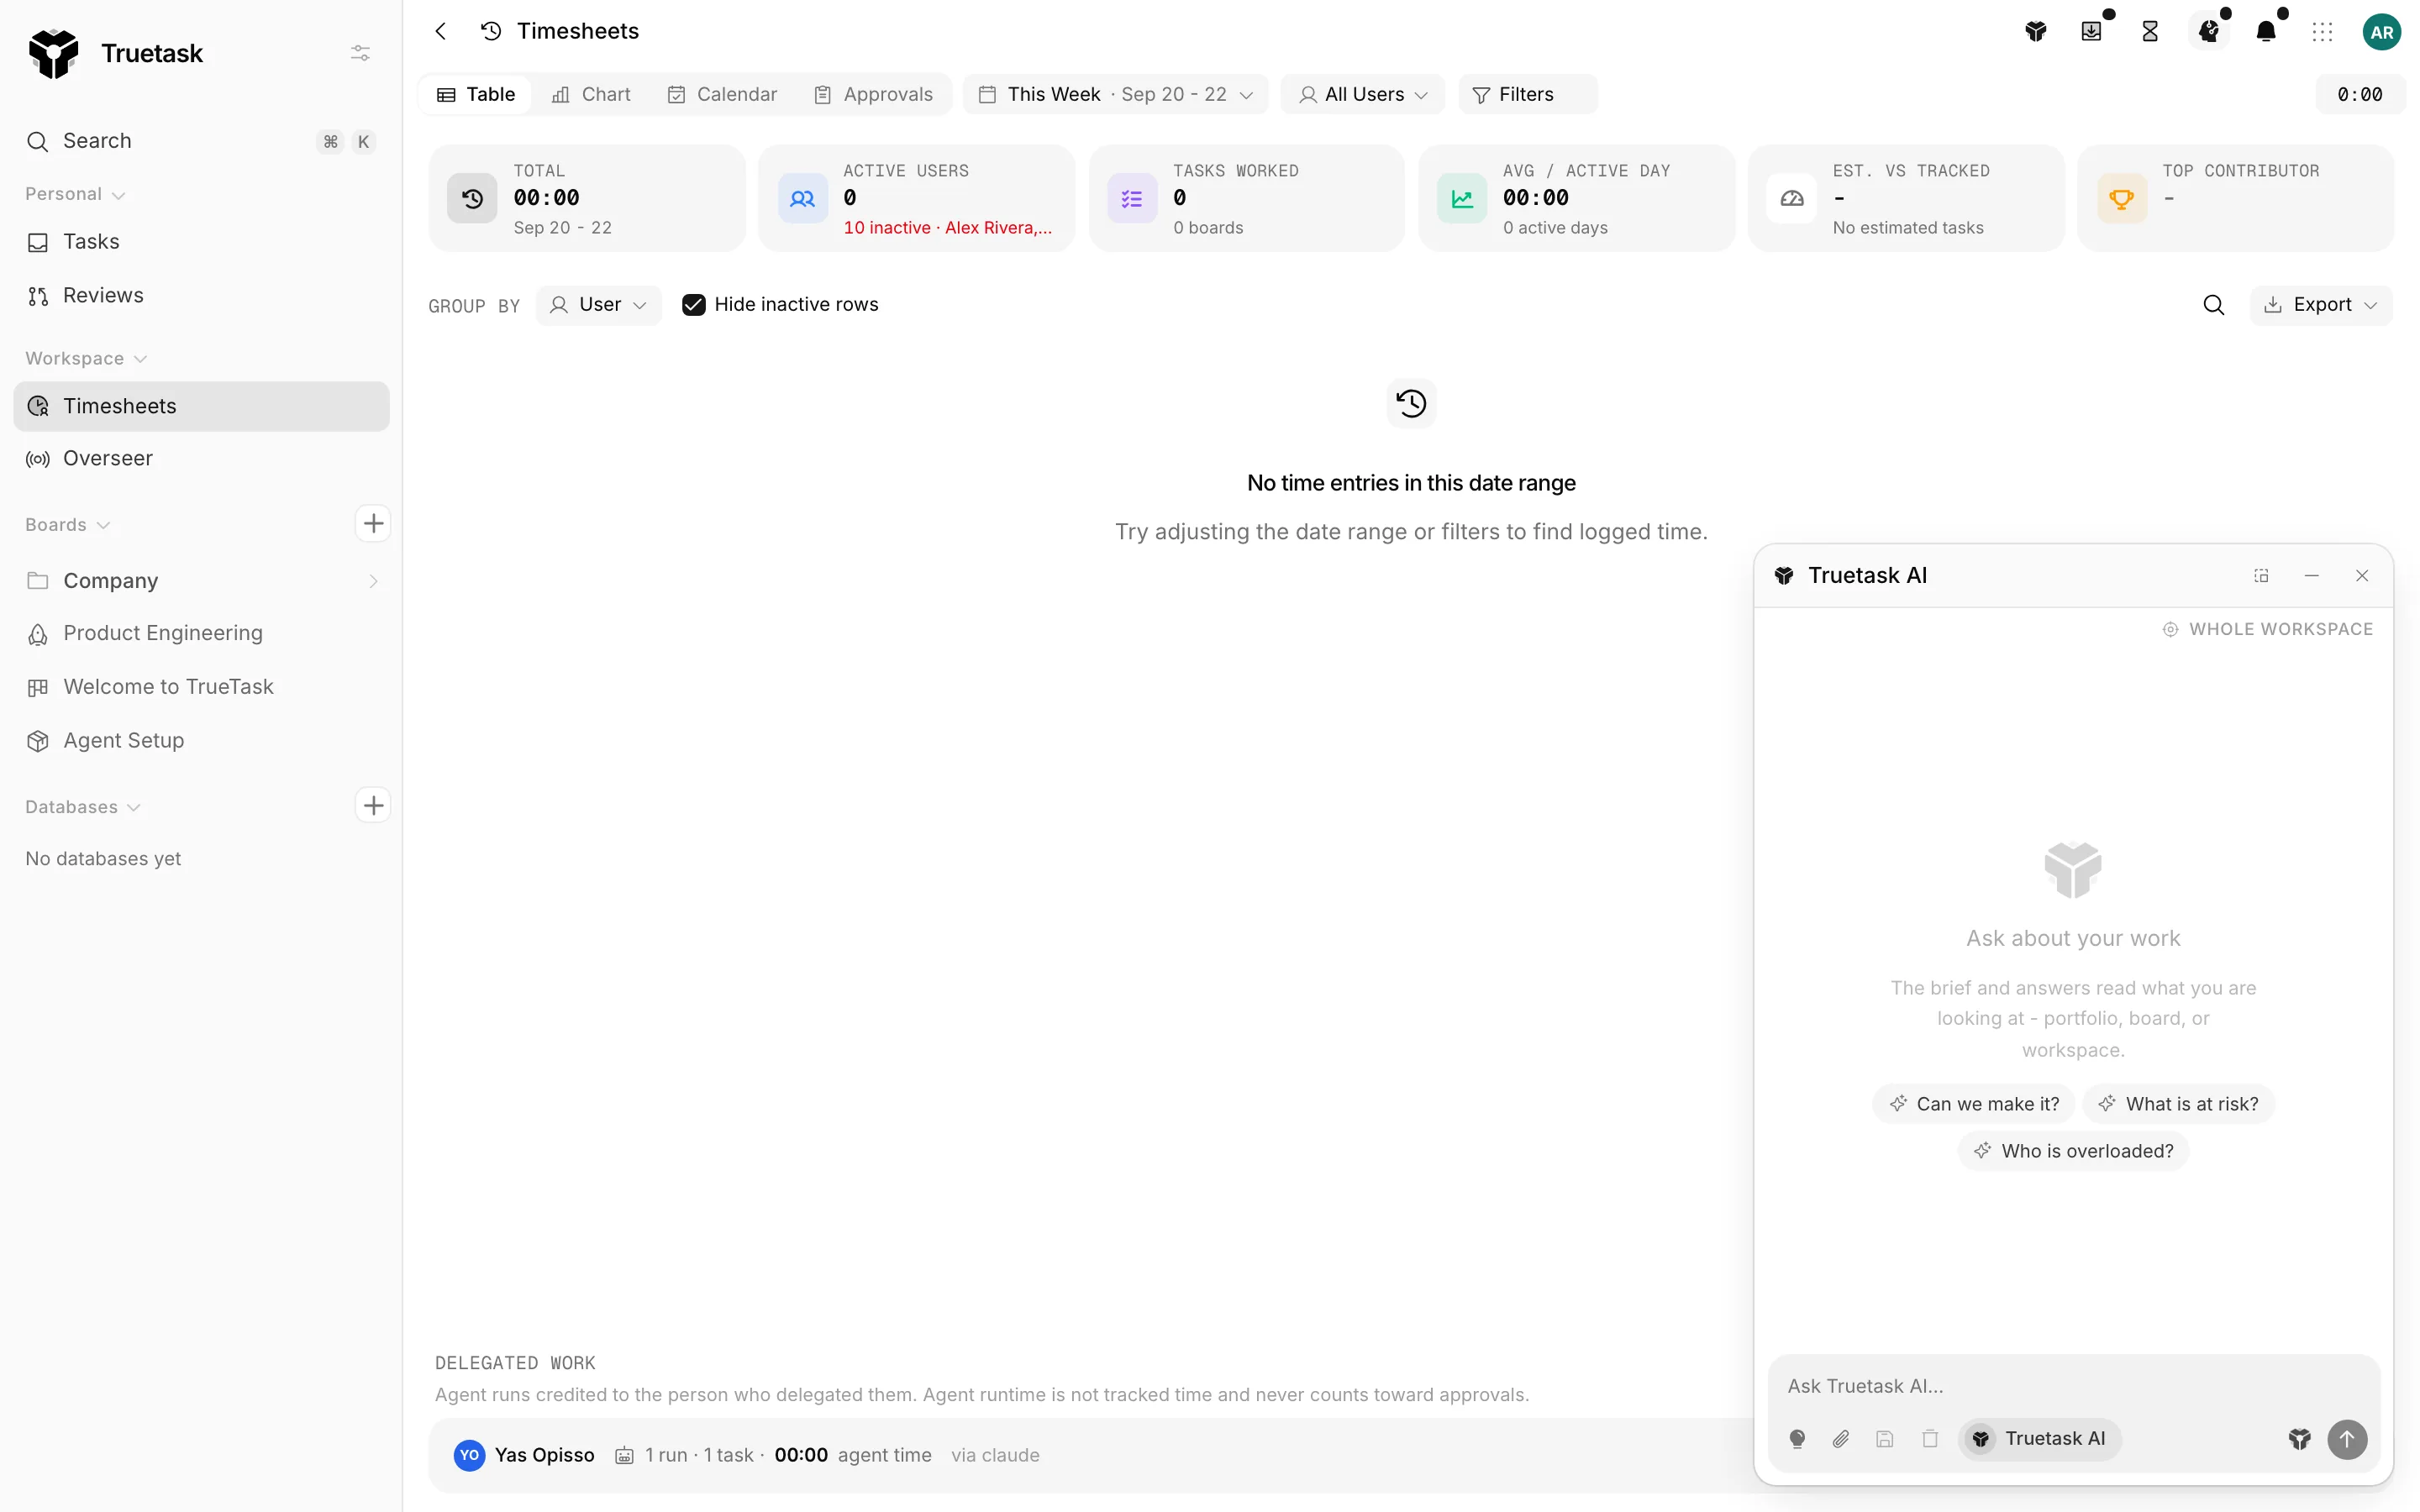This screenshot has width=2420, height=1512.
Task: Attach a file with the paperclip
Action: (1841, 1439)
